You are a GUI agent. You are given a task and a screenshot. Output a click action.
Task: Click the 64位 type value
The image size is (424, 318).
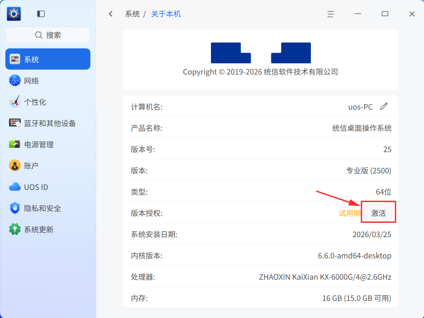coord(384,192)
